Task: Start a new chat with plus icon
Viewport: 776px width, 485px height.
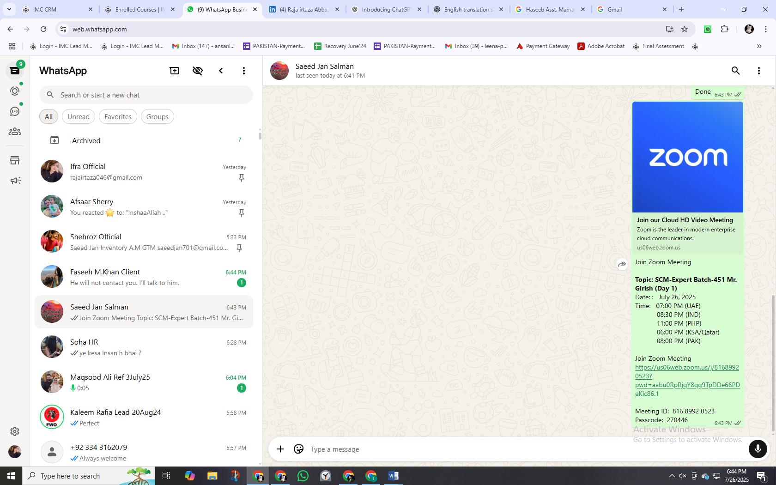Action: click(x=175, y=71)
